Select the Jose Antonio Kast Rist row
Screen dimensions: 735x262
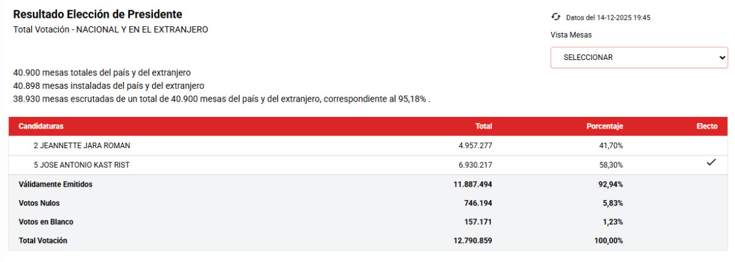pyautogui.click(x=81, y=165)
